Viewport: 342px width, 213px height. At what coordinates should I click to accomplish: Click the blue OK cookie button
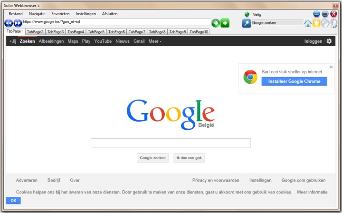13,201
